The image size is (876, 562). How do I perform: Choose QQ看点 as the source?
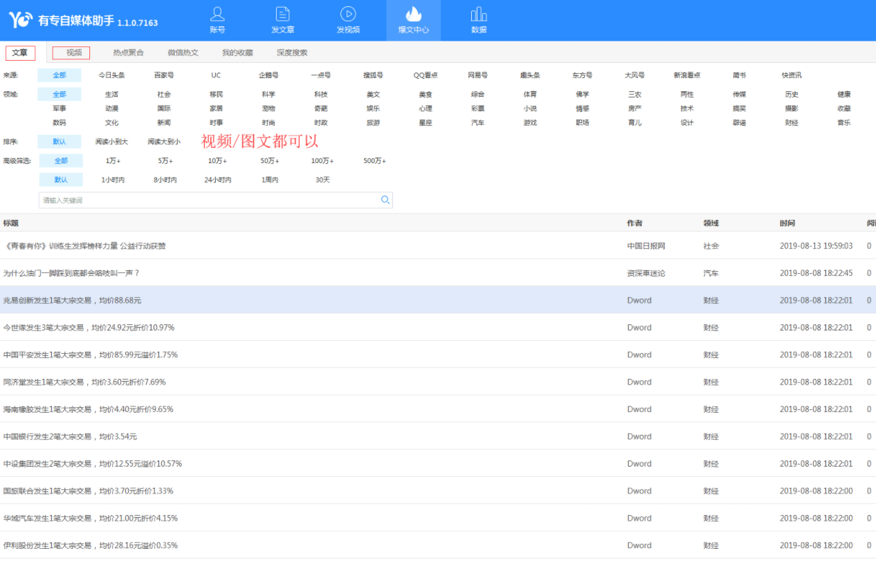pyautogui.click(x=426, y=75)
